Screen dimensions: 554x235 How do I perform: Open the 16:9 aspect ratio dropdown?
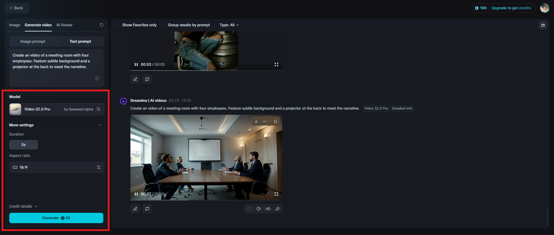[57, 167]
